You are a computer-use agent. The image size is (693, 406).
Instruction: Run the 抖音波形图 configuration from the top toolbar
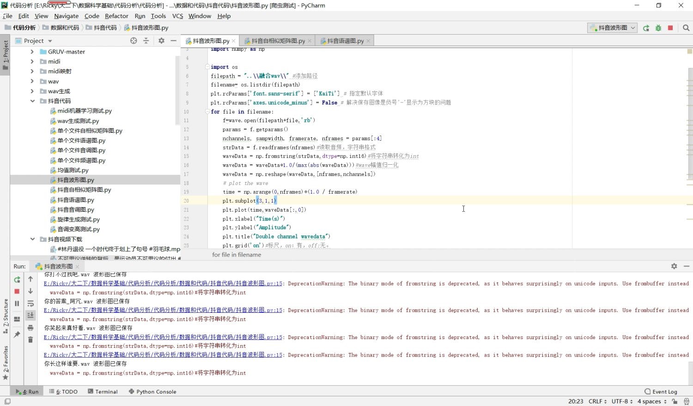(646, 28)
